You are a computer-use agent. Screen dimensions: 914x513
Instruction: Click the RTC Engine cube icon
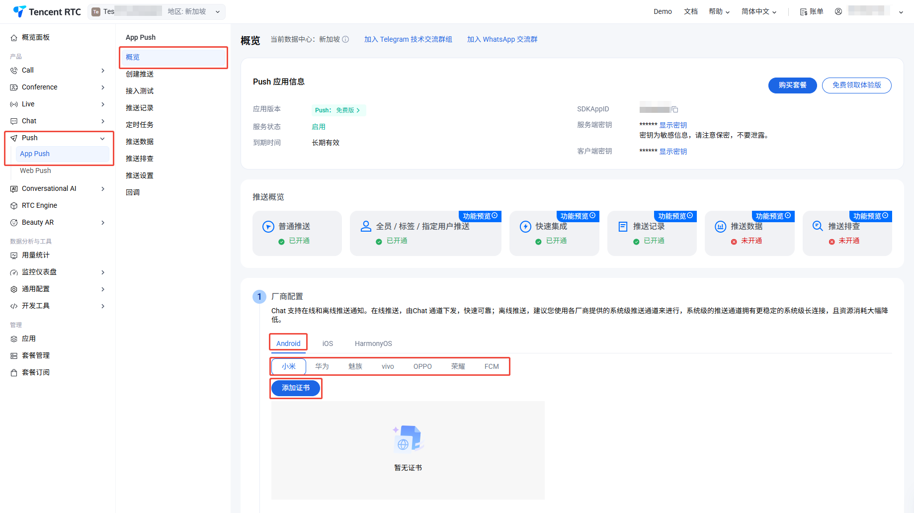(x=14, y=206)
